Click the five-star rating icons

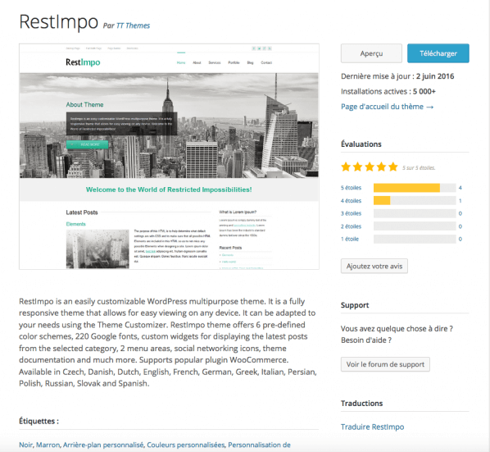(x=370, y=167)
